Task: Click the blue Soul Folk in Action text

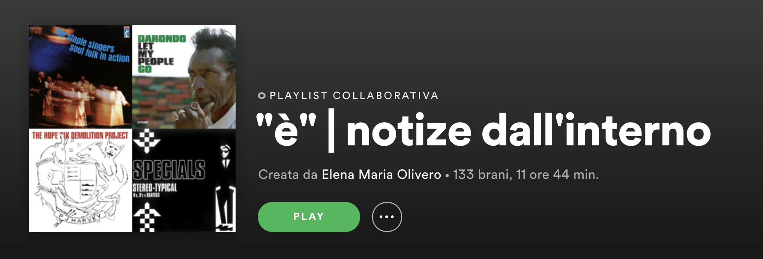Action: (100, 54)
